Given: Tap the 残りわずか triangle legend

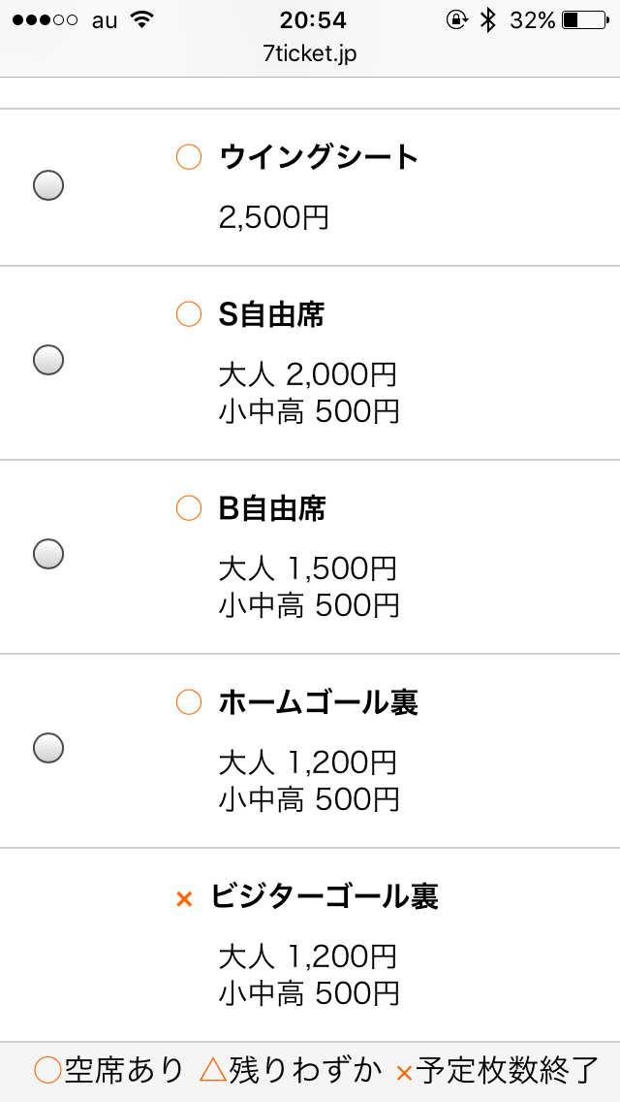Looking at the screenshot, I should click(x=213, y=1070).
